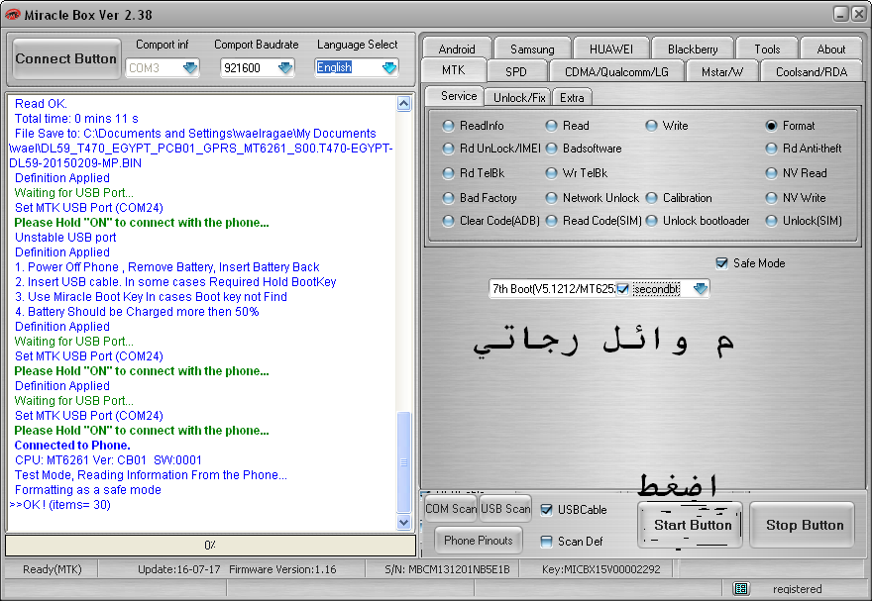Select the Wr TelBk radio option

(x=551, y=173)
